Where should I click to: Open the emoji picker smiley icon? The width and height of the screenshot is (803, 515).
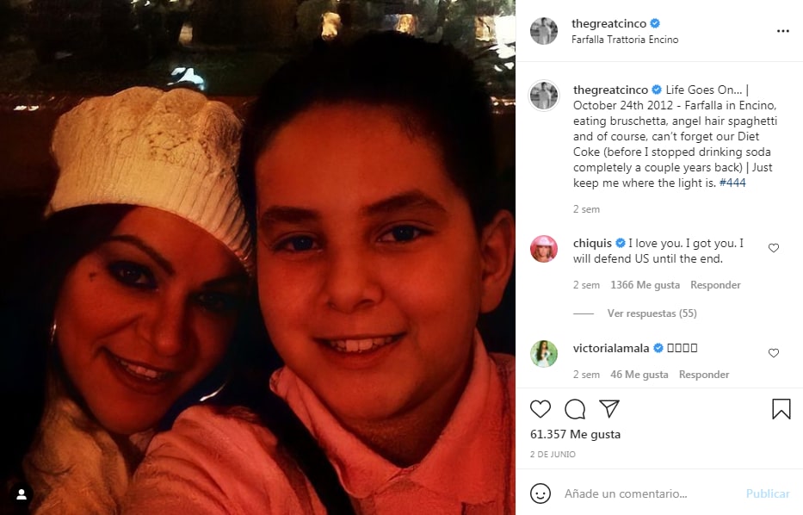540,493
